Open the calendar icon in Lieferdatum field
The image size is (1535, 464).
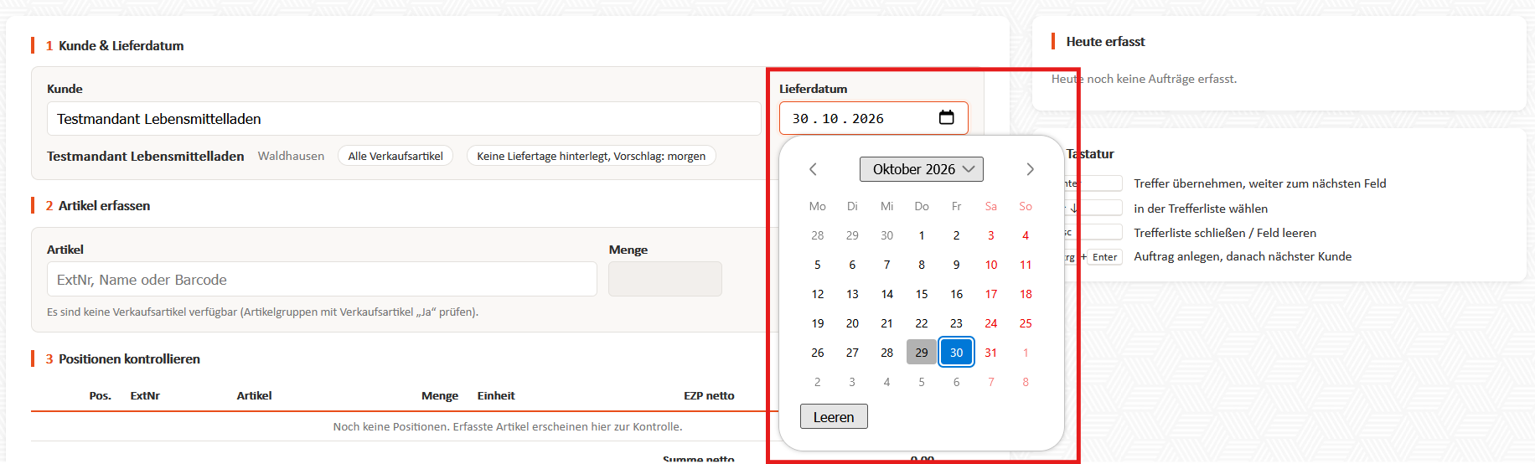pos(946,117)
